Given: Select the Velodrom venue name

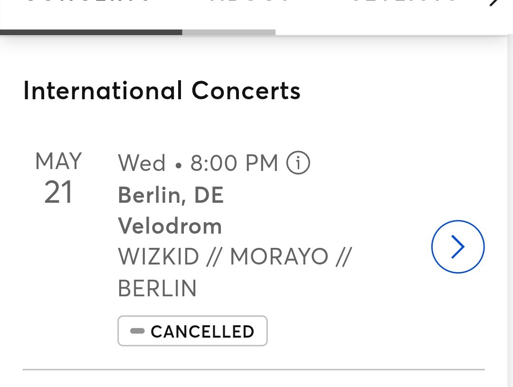Looking at the screenshot, I should tap(170, 226).
